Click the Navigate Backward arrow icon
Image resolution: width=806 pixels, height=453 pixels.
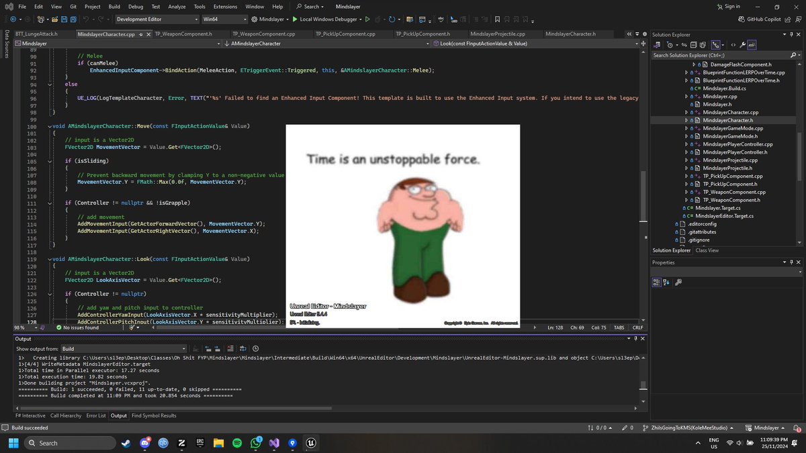(13, 19)
